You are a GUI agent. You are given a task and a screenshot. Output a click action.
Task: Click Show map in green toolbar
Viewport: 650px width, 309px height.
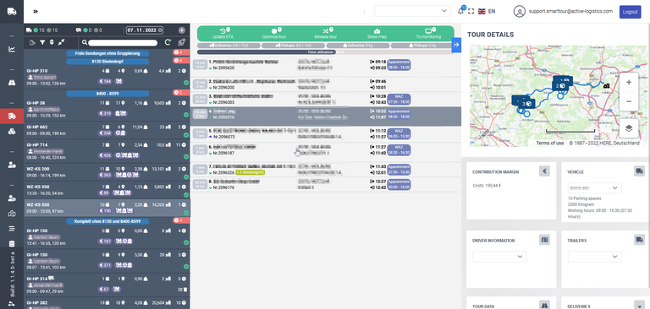point(377,34)
